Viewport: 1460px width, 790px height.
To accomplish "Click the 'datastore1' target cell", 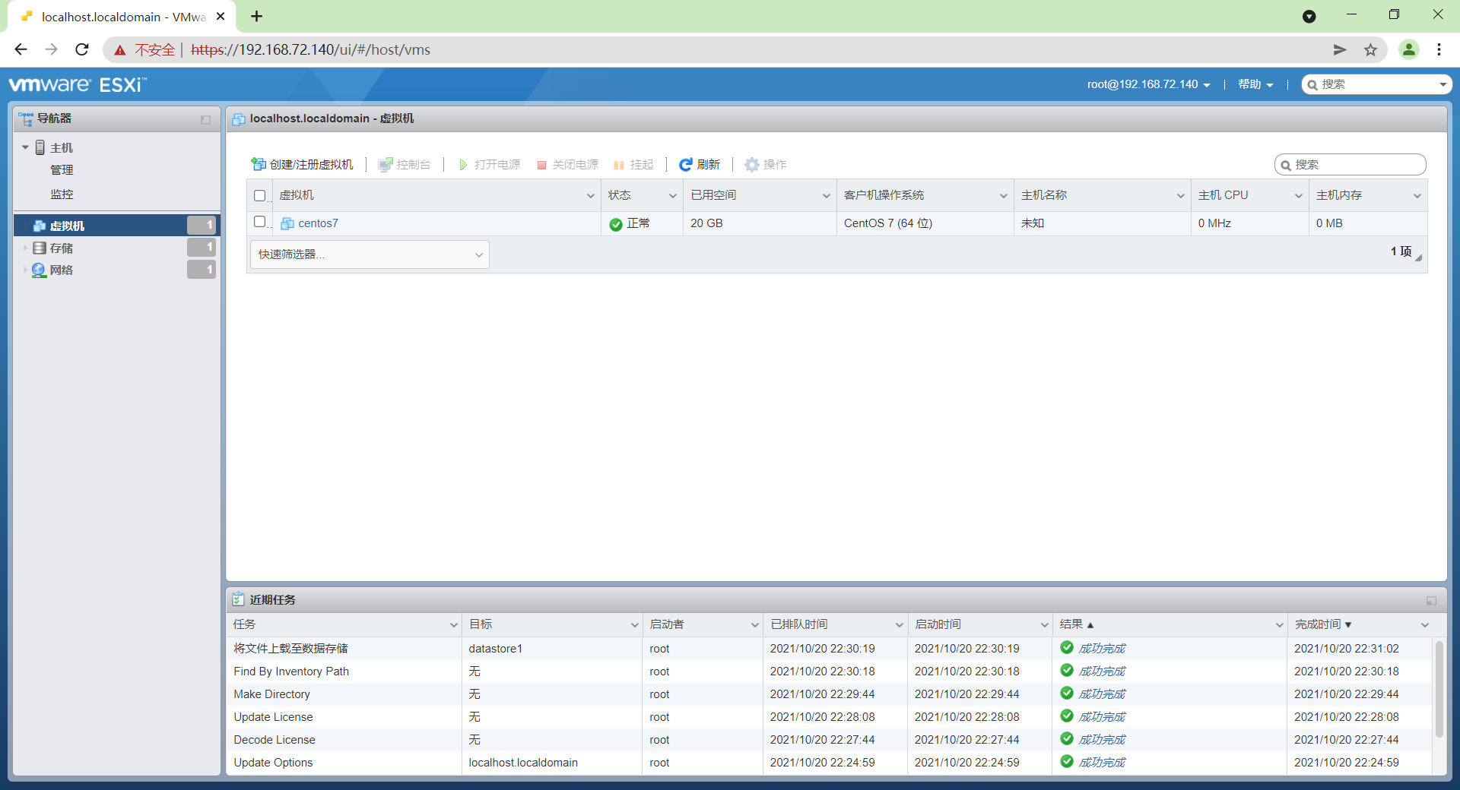I will coord(496,649).
